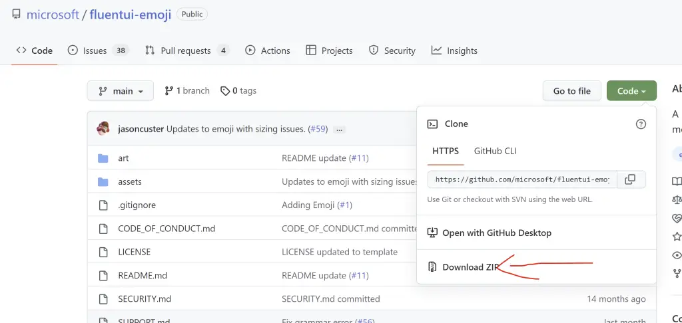682x323 pixels.
Task: Open jasoncuster's profile link
Action: click(x=141, y=129)
